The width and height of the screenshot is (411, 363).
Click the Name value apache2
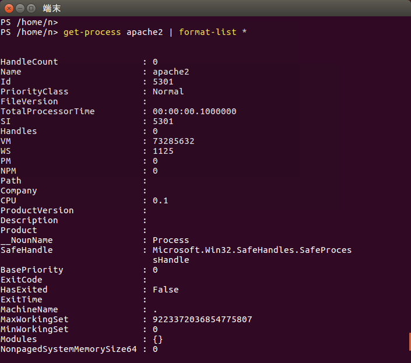171,72
